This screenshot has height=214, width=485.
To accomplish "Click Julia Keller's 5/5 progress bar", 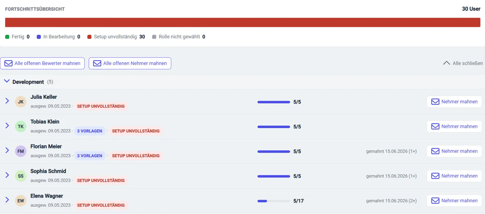I will coord(274,102).
